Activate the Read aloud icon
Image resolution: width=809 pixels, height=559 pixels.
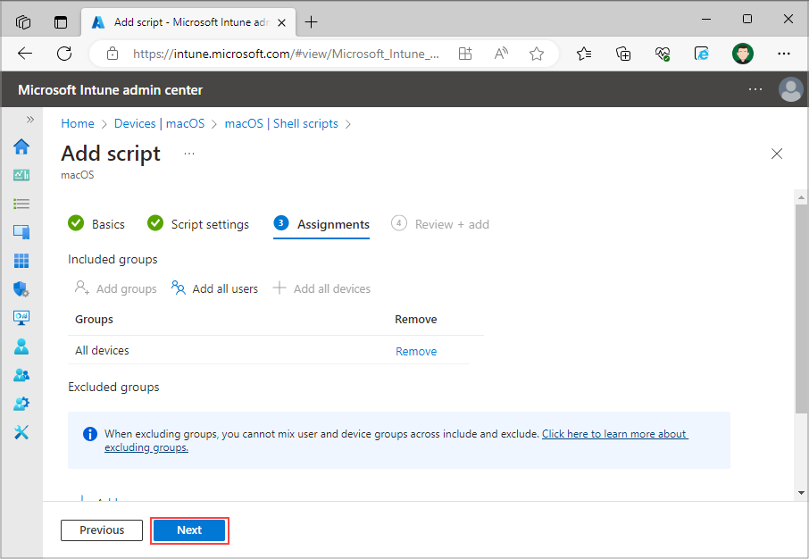coord(501,54)
